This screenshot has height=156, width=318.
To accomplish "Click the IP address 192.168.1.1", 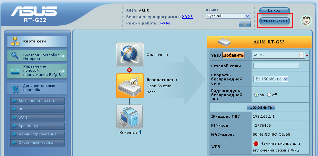I will 264,116.
